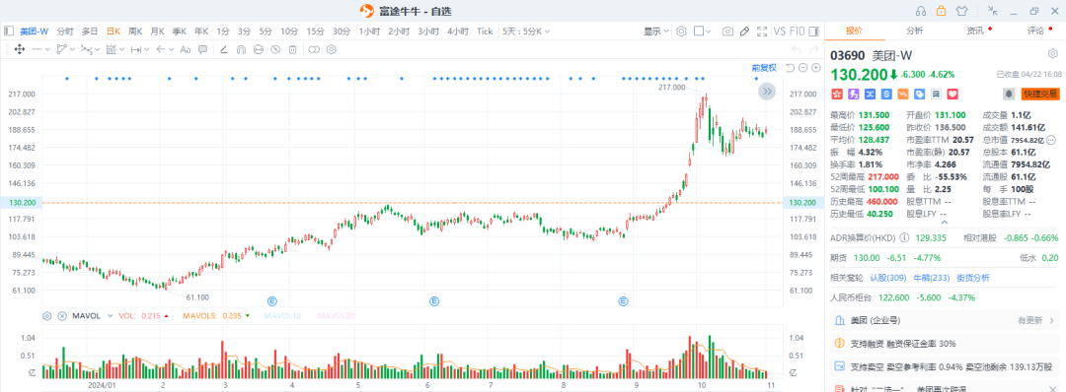Viewport: 1066px width, 392px height.
Task: Take a chart screenshot with camera icon
Action: pos(727,32)
